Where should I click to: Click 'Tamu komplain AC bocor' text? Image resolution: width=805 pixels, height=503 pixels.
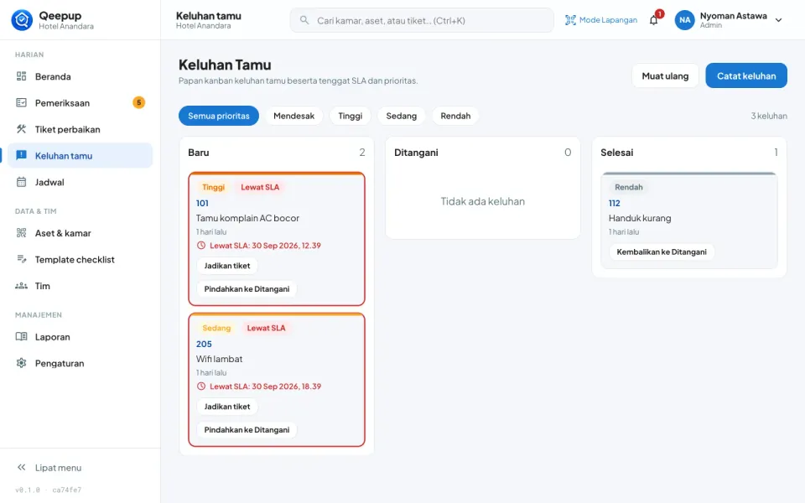pos(247,218)
